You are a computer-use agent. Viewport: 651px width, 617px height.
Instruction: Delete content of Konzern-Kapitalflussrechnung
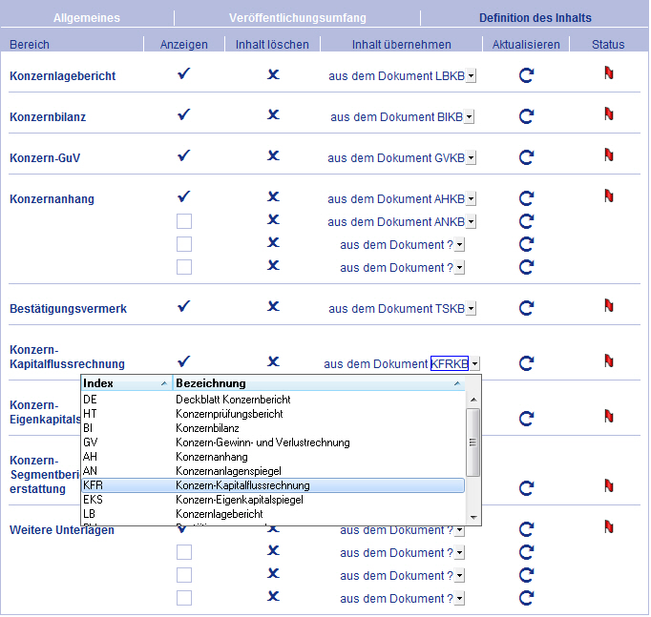273,361
